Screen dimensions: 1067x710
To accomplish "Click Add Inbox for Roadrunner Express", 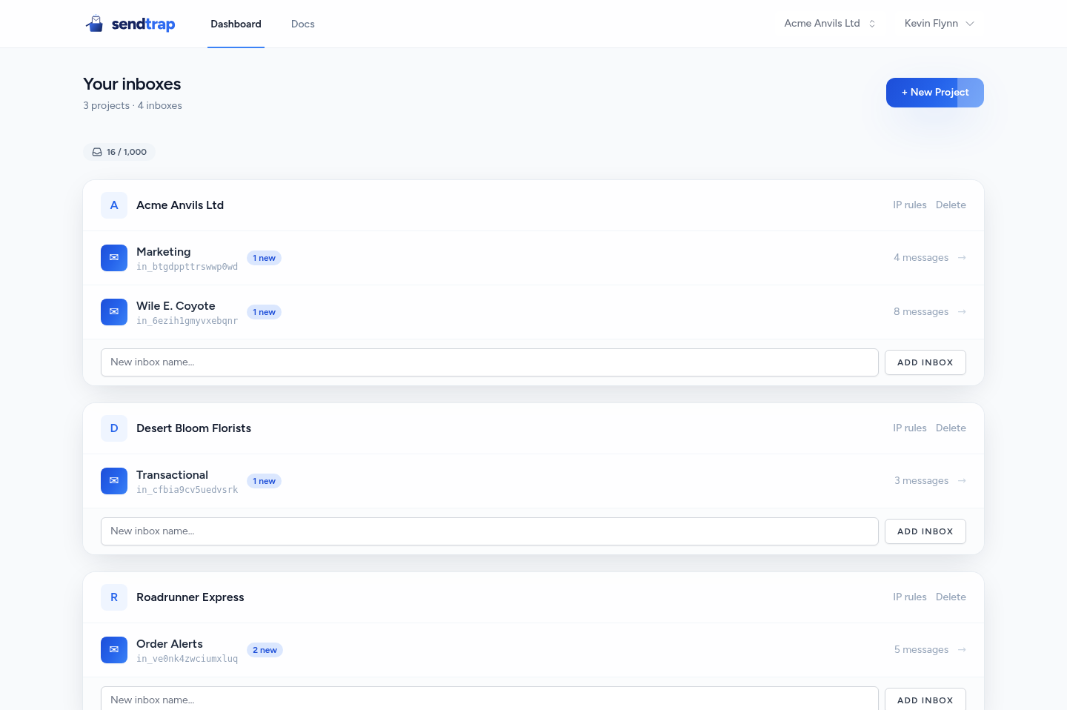I will pyautogui.click(x=925, y=699).
